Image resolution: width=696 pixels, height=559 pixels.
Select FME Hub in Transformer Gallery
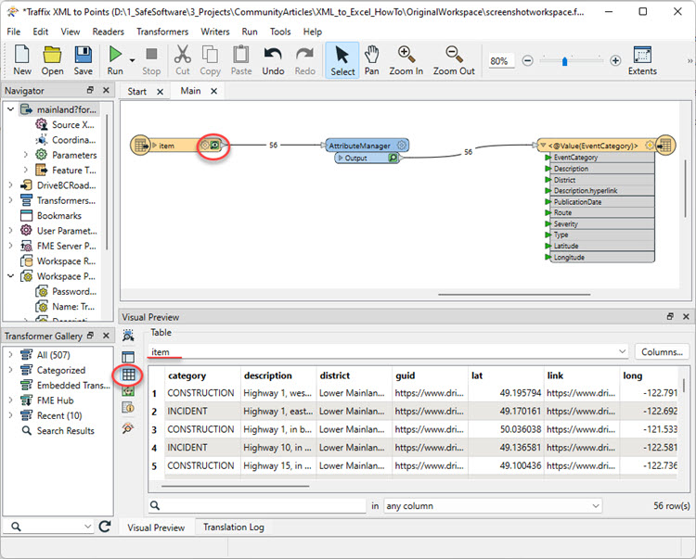(x=55, y=400)
